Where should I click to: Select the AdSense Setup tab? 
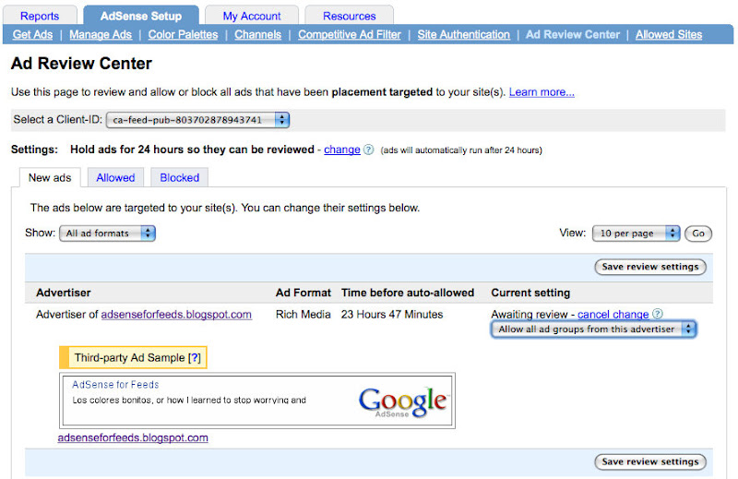pyautogui.click(x=141, y=16)
